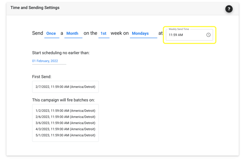
Task: Click the clock icon in Weekly Send Time
Action: [x=208, y=35]
